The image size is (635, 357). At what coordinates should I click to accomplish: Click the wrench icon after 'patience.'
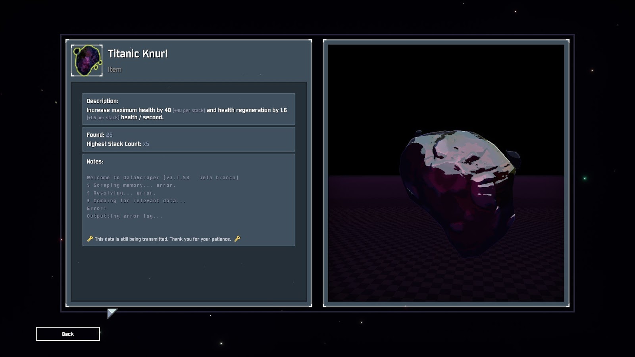point(237,239)
